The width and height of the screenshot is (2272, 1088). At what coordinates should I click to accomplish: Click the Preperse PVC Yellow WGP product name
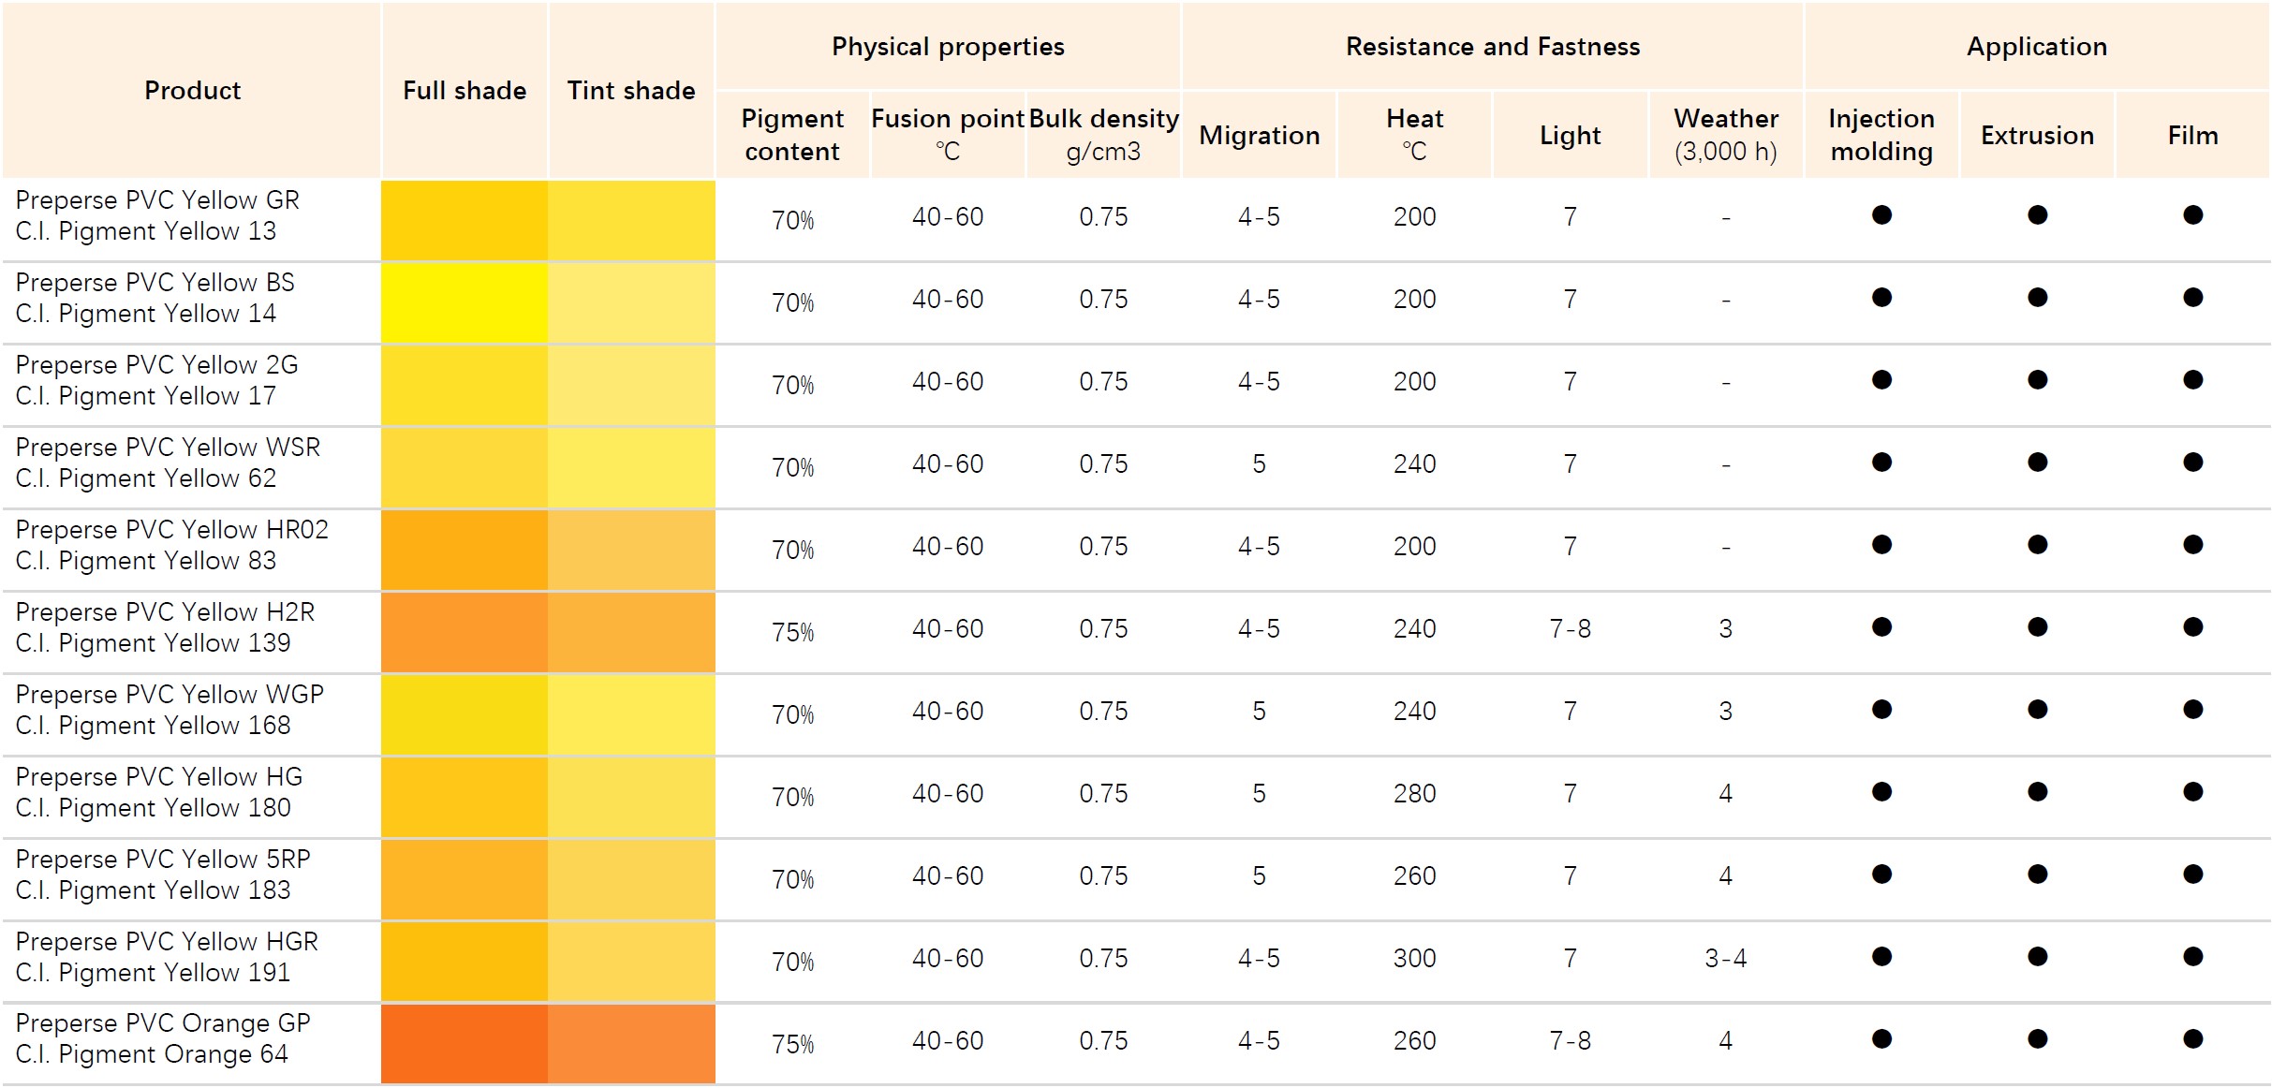coord(170,695)
